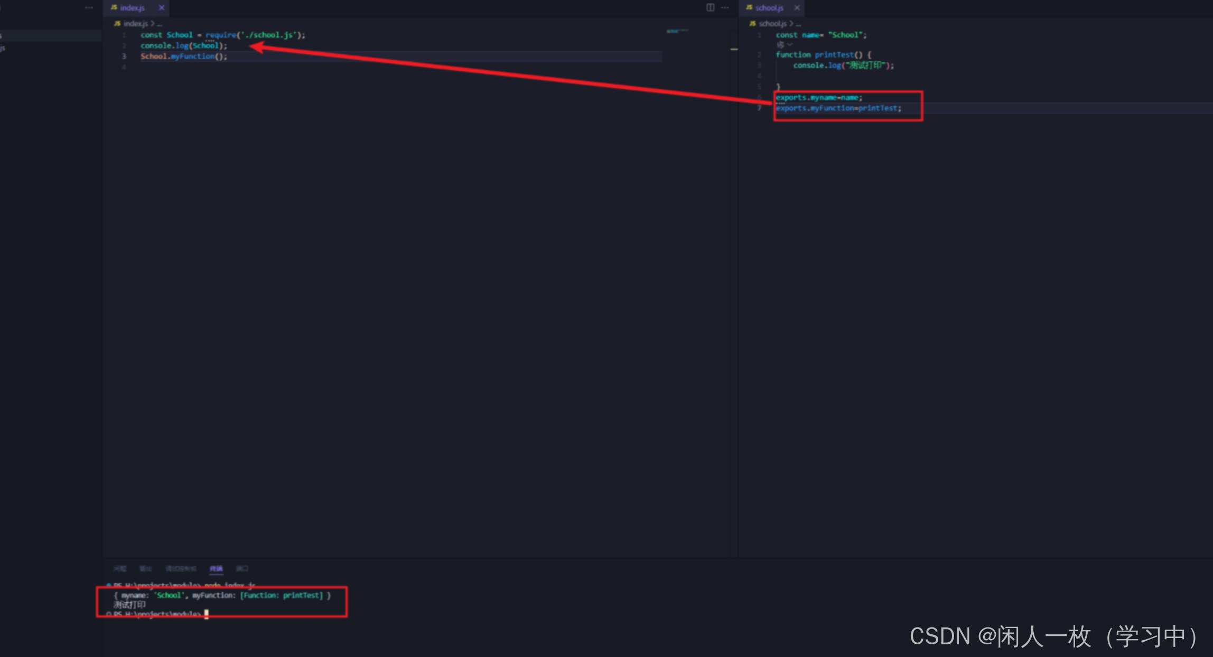Viewport: 1213px width, 657px height.
Task: Click terminal output line with myname: 'School'
Action: click(x=222, y=595)
